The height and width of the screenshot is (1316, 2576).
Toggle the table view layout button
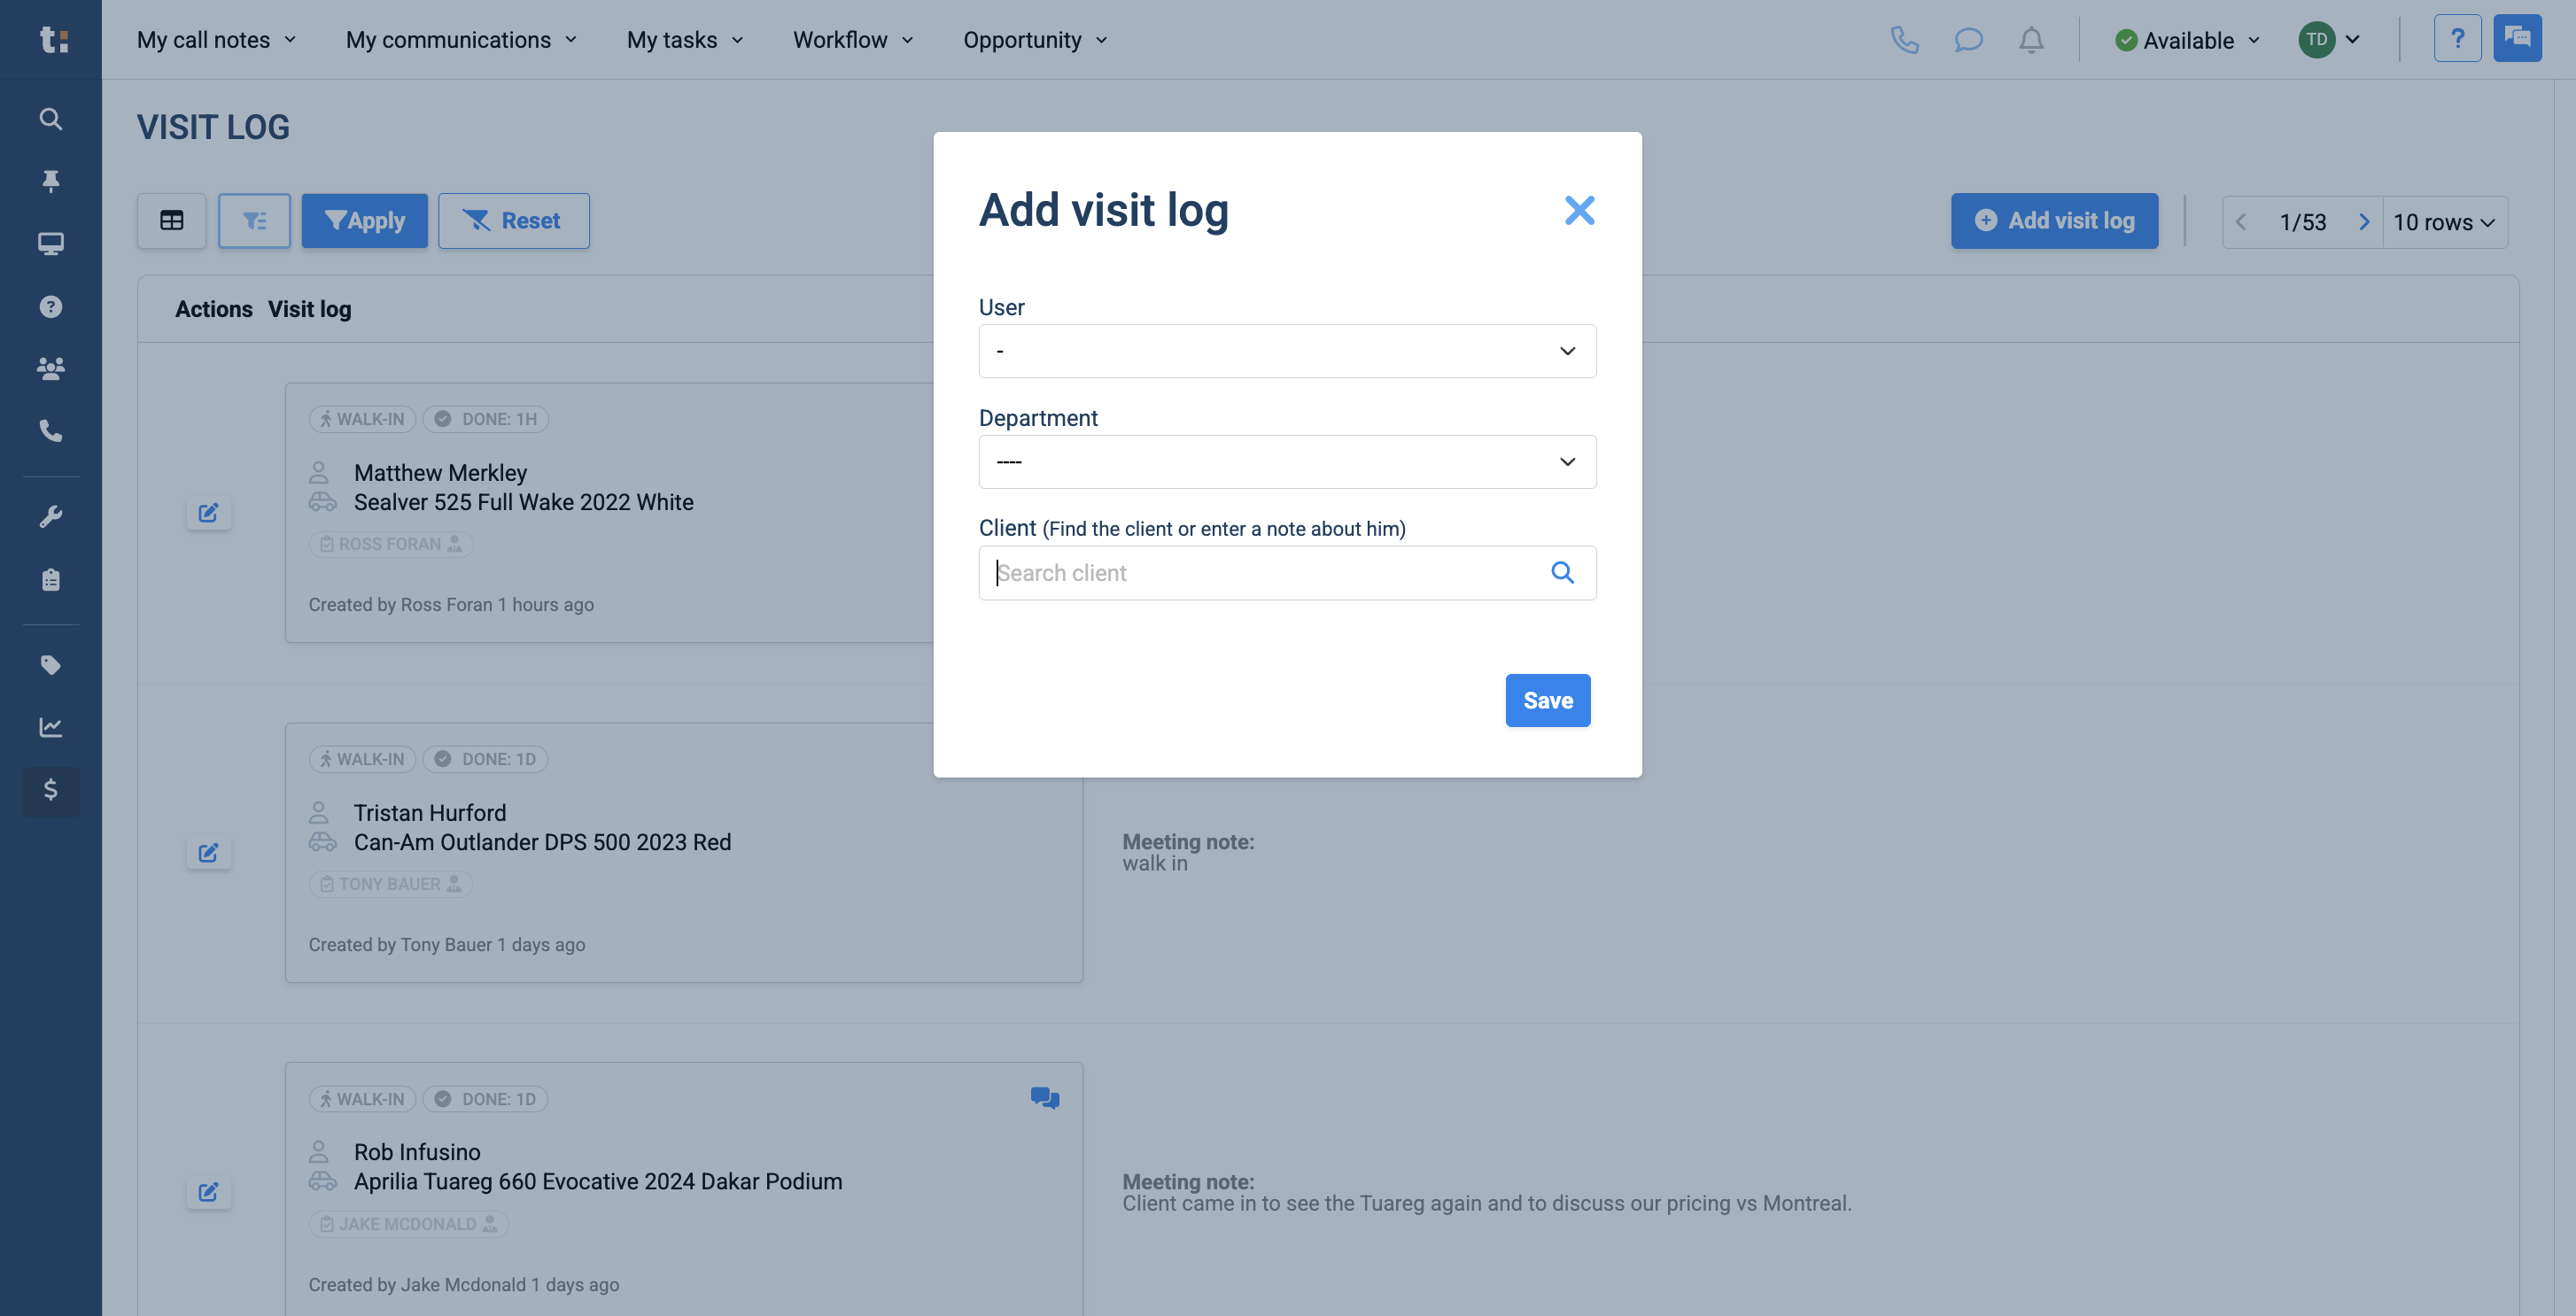[x=172, y=220]
